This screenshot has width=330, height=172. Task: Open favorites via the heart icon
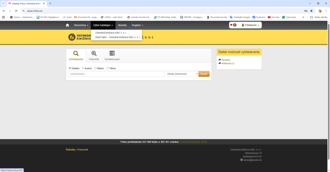point(233,25)
